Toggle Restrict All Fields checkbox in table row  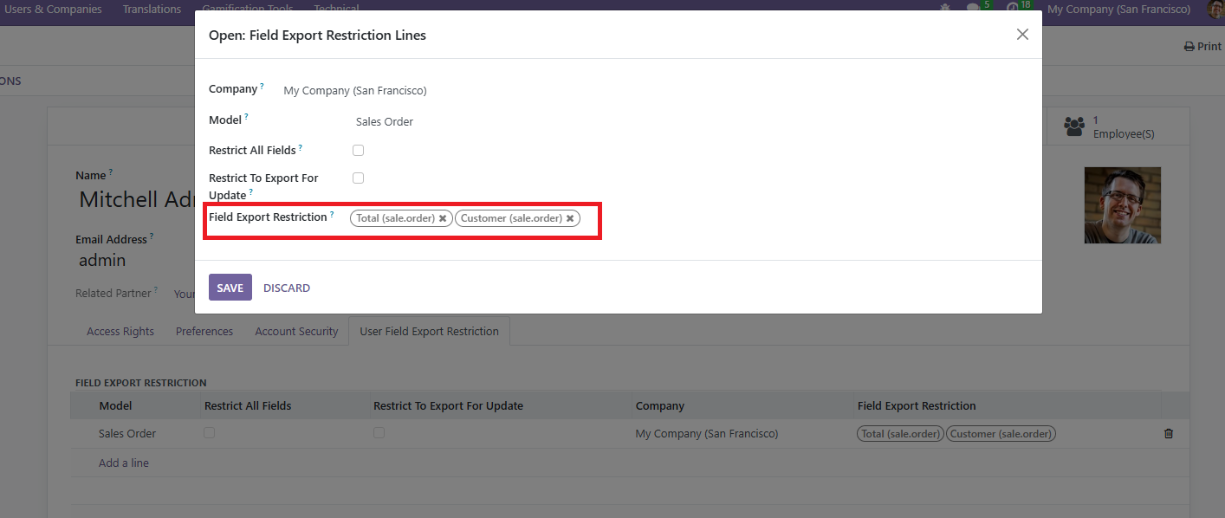pos(209,433)
